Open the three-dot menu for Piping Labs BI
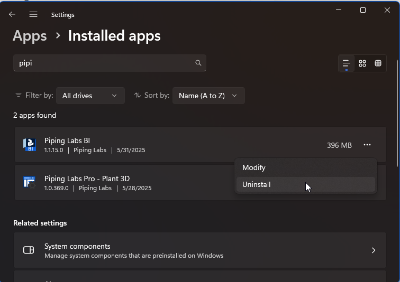400x282 pixels. pos(367,145)
